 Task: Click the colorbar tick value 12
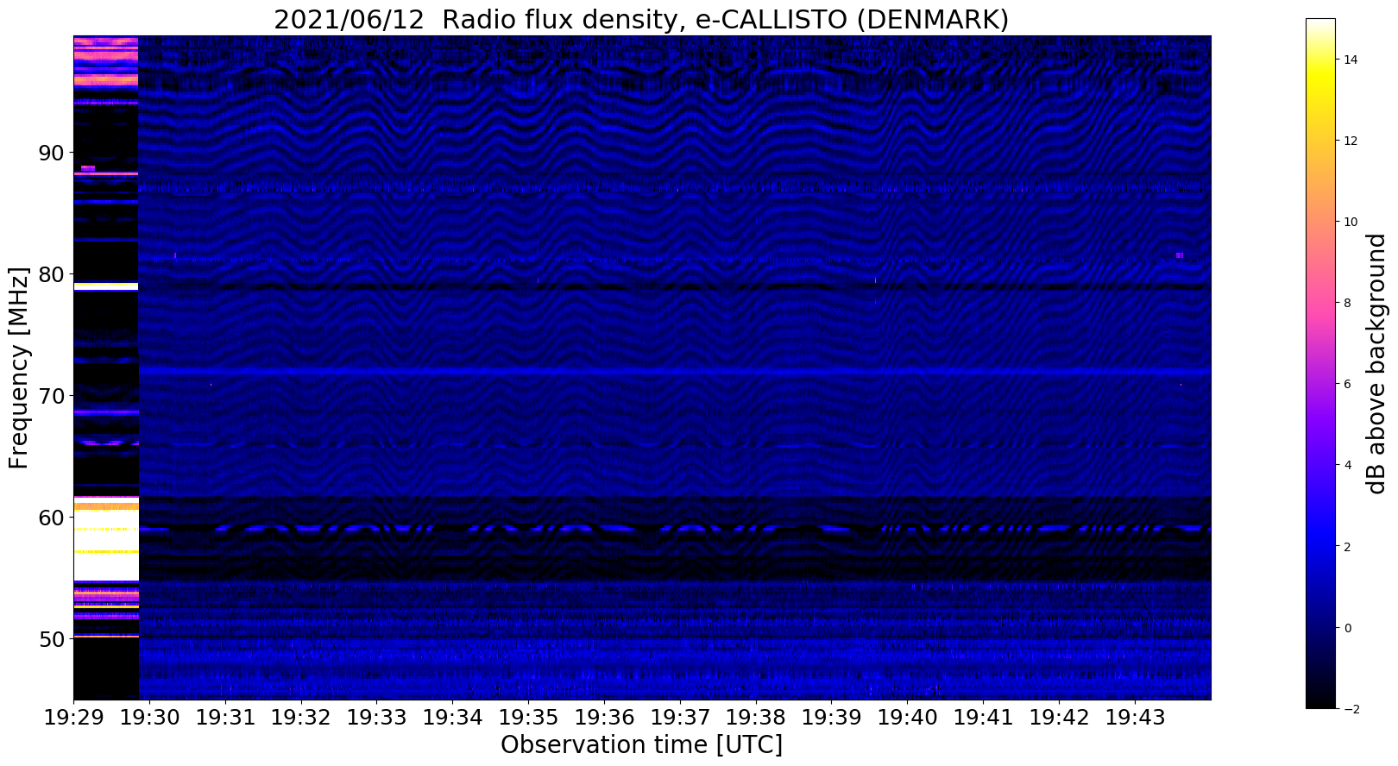(1349, 141)
